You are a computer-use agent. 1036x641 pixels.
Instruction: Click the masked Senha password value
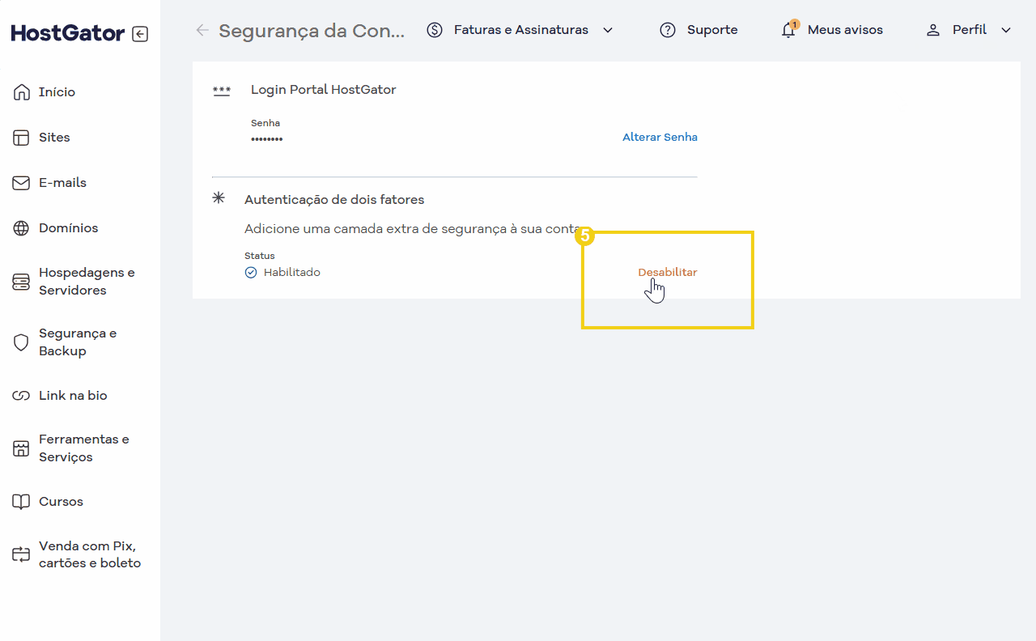[x=266, y=140]
